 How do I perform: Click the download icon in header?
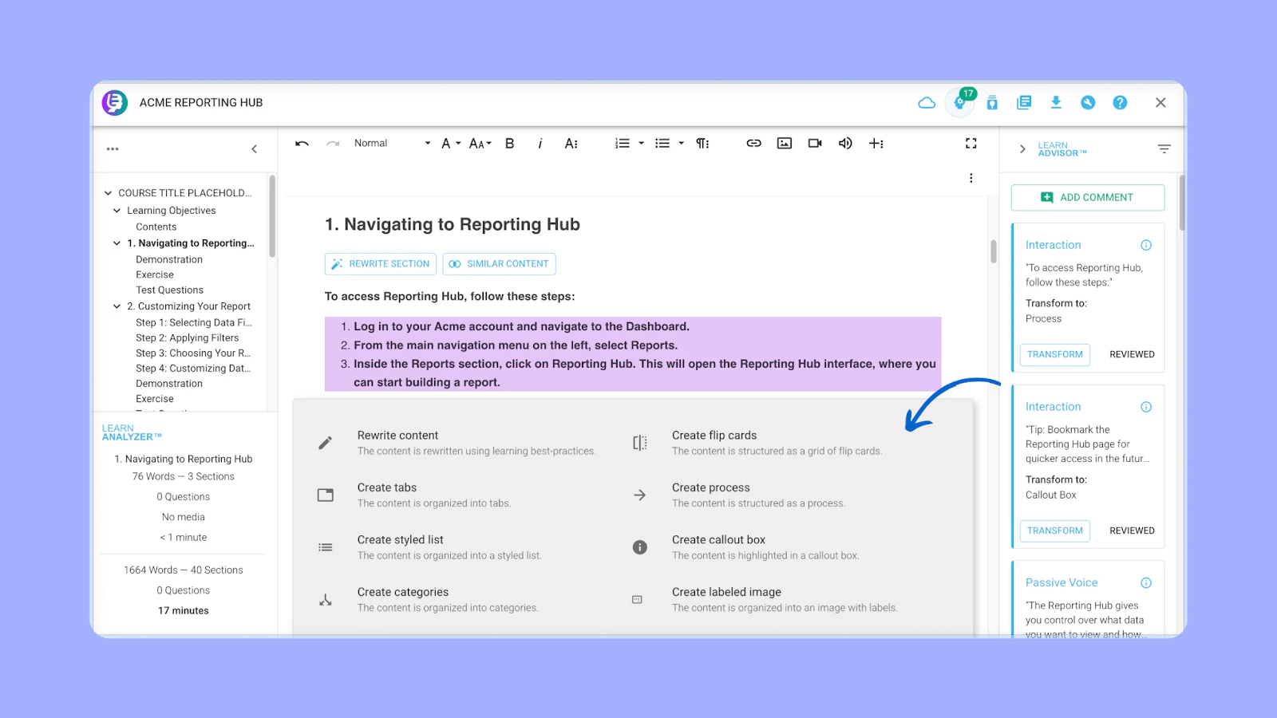point(1056,103)
